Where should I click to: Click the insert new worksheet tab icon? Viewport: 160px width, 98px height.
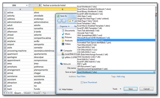tap(45, 93)
